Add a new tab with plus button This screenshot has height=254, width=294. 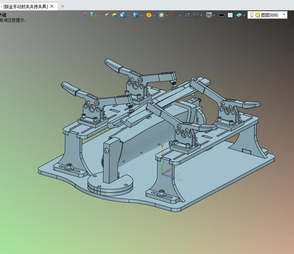[x=63, y=6]
